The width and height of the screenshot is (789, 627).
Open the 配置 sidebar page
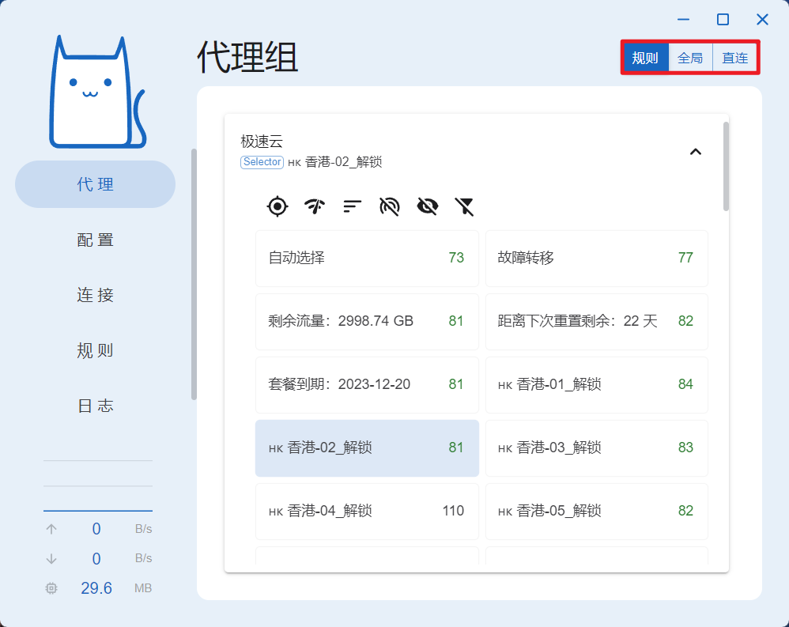click(x=95, y=240)
